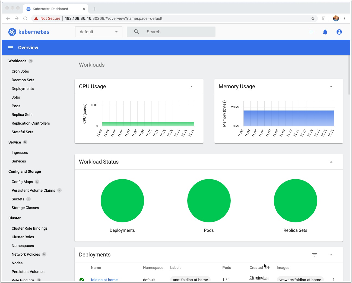Select Config and Storage heading
Screen dimensions: 352x283
click(x=25, y=171)
